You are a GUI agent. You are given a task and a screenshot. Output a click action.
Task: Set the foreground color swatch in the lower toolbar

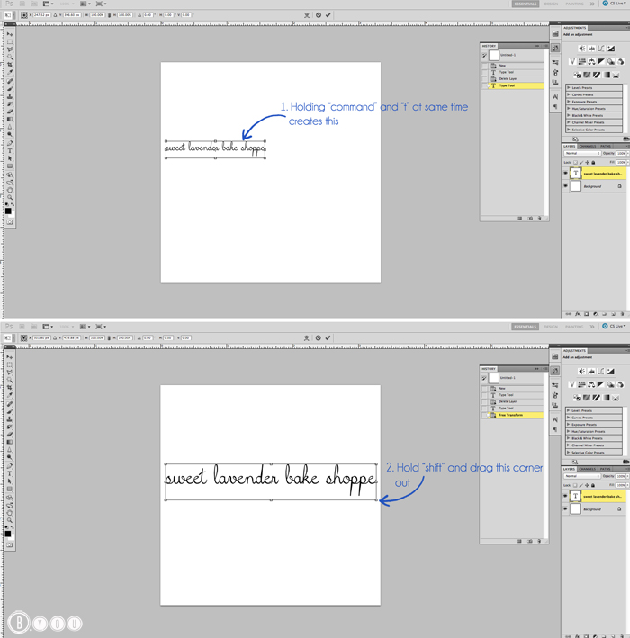click(x=8, y=534)
